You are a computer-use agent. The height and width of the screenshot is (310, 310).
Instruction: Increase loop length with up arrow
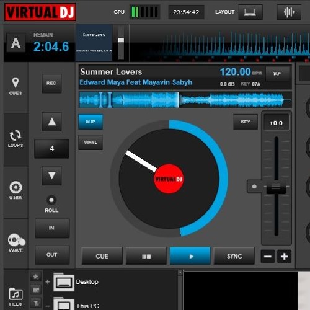pos(51,122)
